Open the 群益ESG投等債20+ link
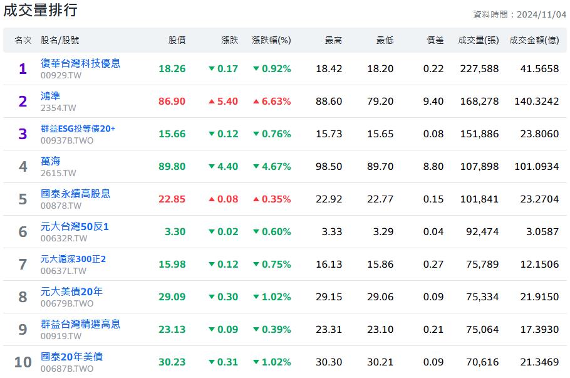 pyautogui.click(x=78, y=129)
